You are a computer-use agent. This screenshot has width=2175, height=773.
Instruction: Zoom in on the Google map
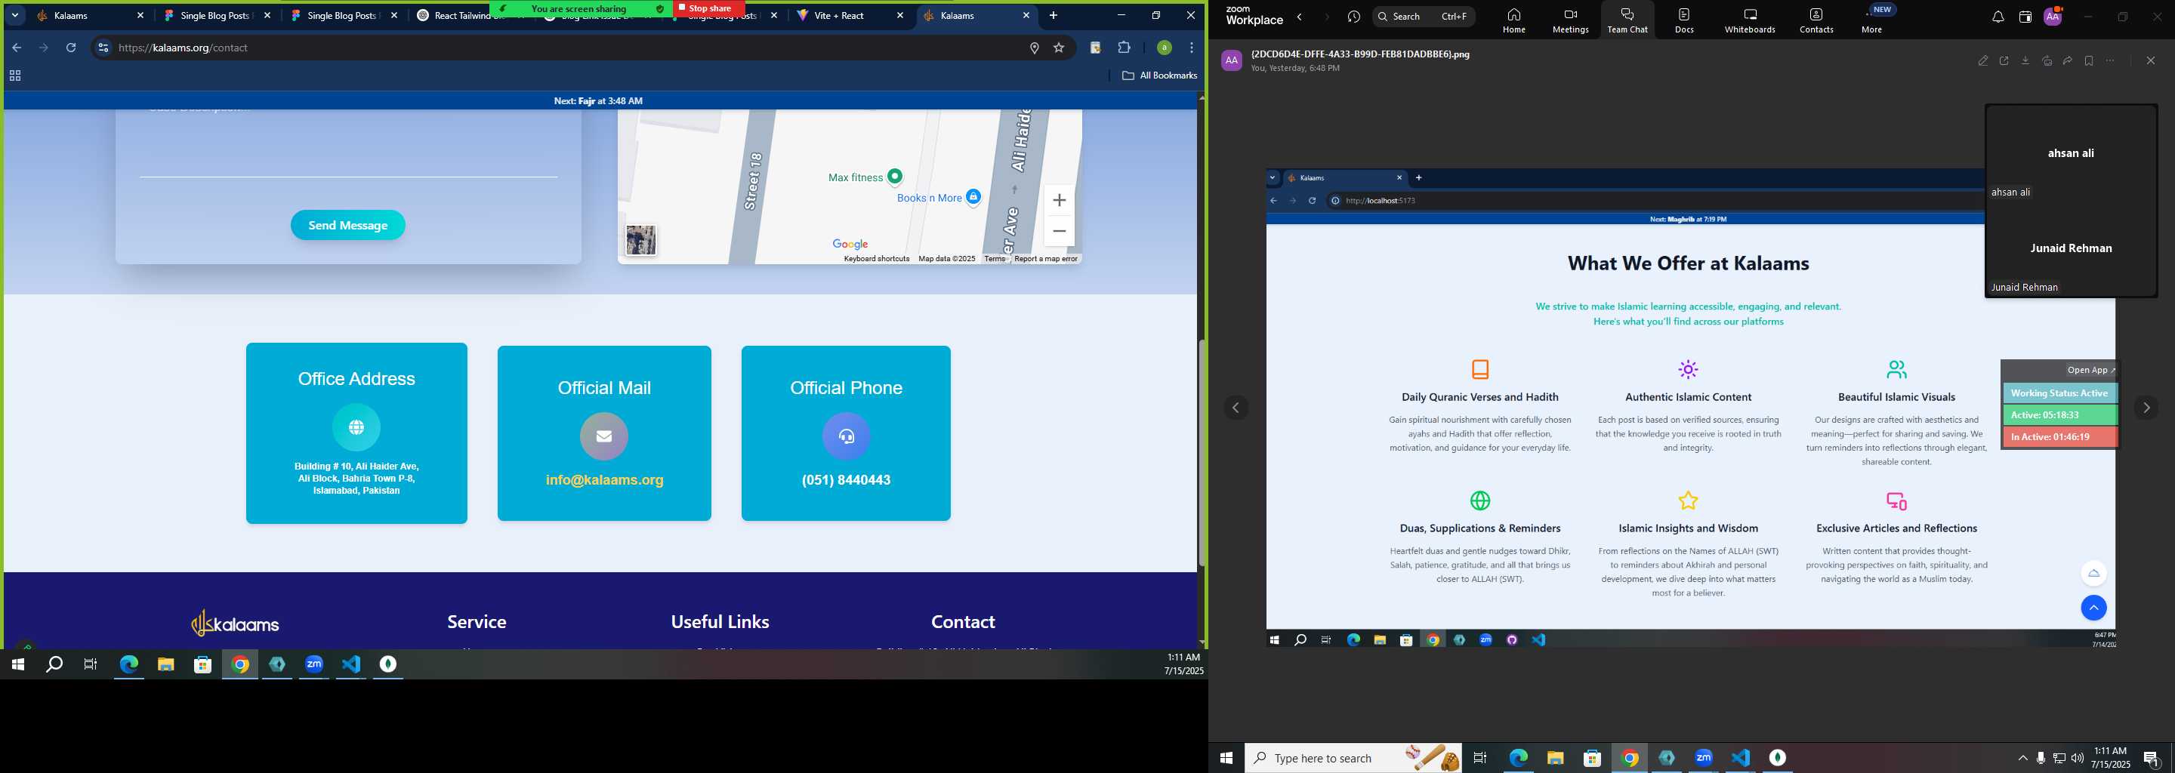pyautogui.click(x=1060, y=200)
